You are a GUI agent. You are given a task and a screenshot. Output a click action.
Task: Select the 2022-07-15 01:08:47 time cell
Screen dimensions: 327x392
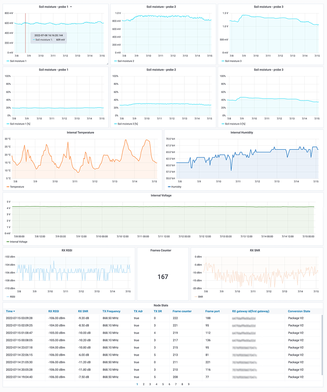click(24, 333)
